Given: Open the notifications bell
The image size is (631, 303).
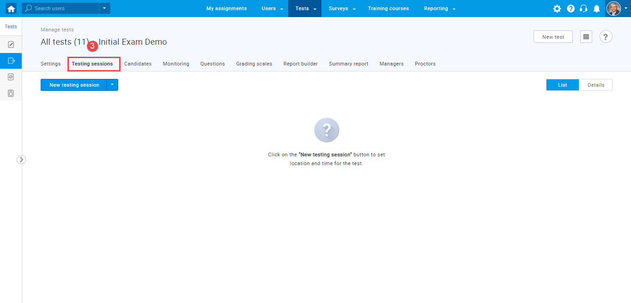Looking at the screenshot, I should [597, 8].
